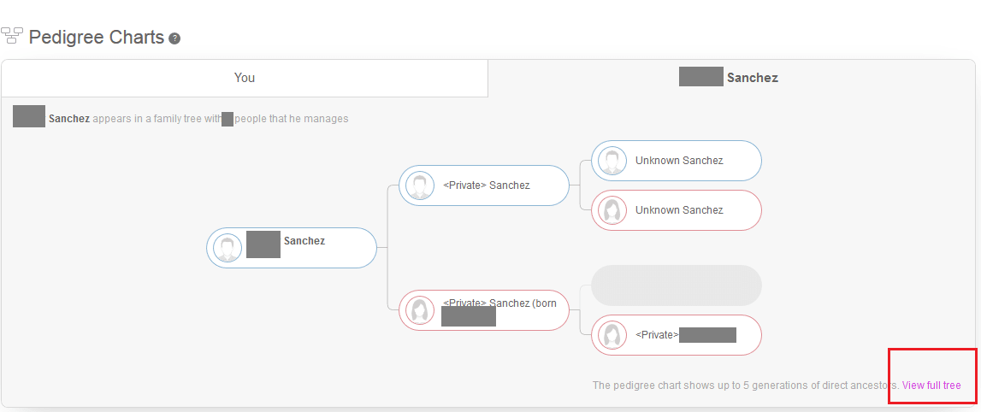Click the maternal grandmother <Private> female avatar

pyautogui.click(x=612, y=335)
